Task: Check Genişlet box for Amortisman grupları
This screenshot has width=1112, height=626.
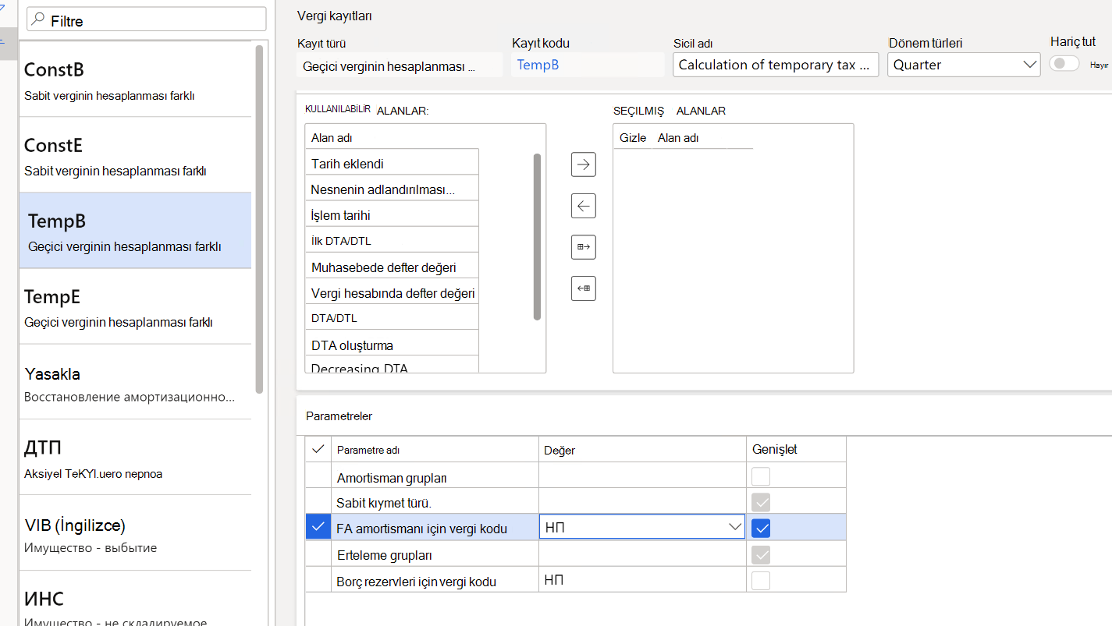Action: [x=761, y=476]
